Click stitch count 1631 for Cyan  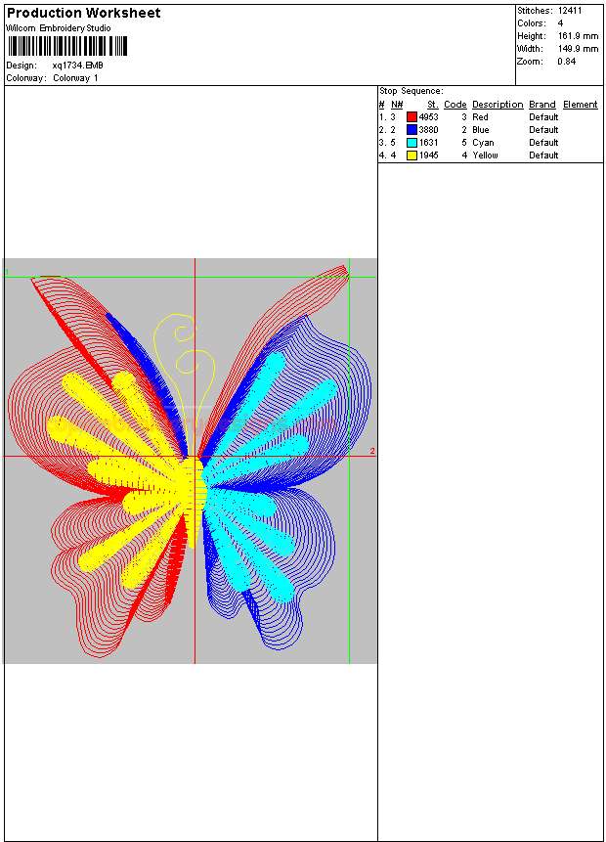[428, 143]
